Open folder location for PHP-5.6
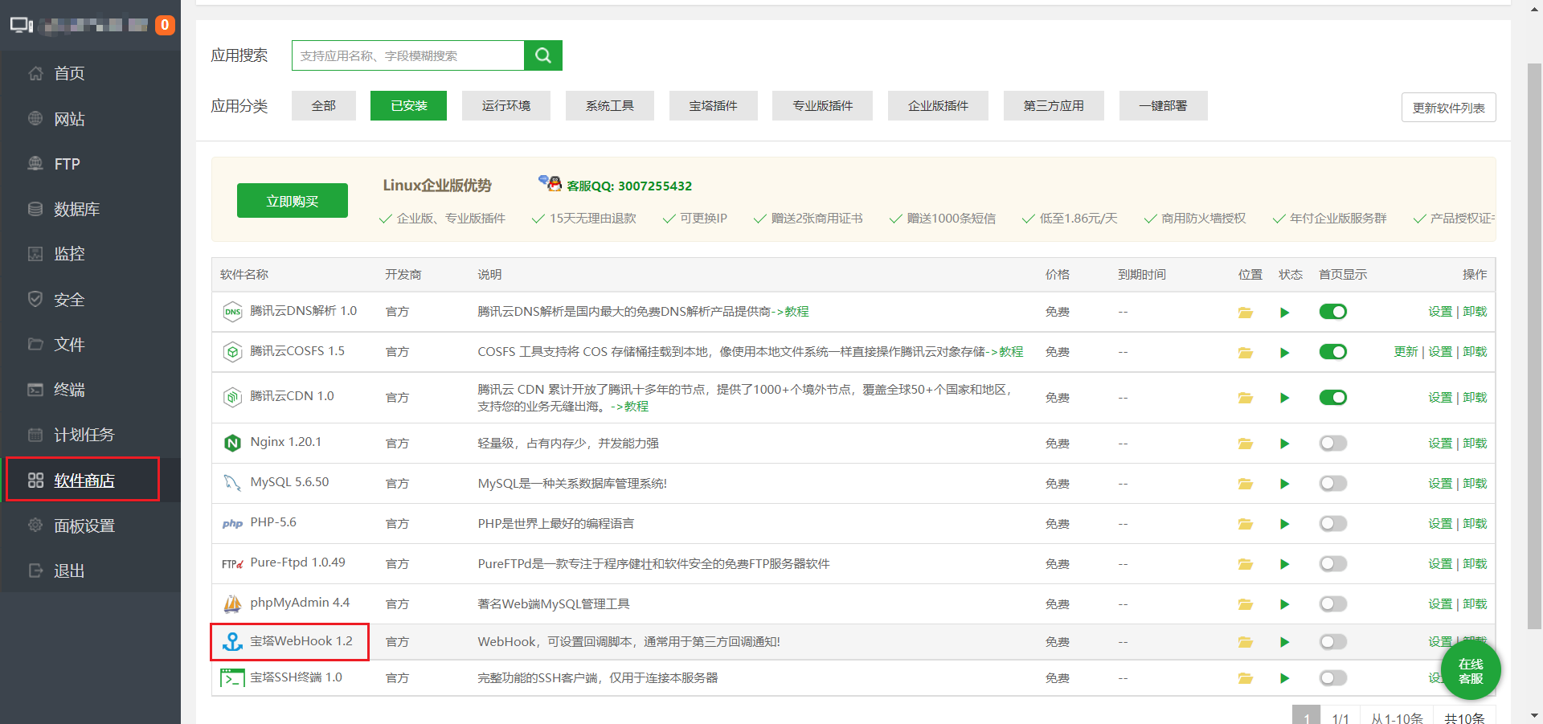1543x724 pixels. [1246, 524]
